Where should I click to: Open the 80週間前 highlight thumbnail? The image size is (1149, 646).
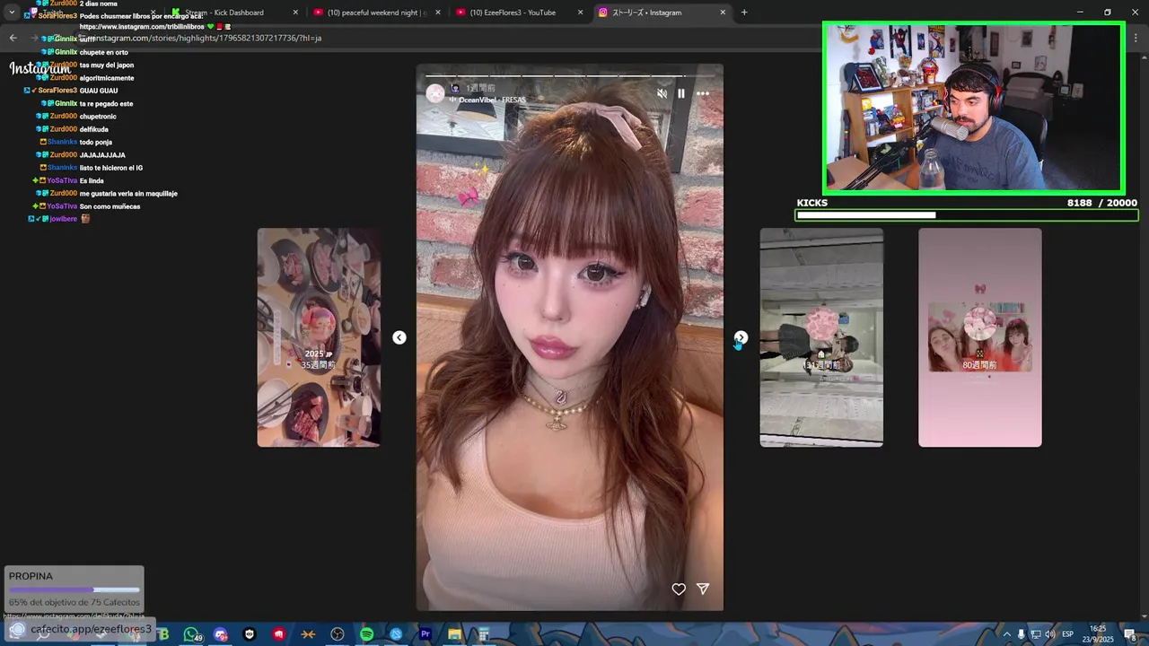(x=980, y=337)
